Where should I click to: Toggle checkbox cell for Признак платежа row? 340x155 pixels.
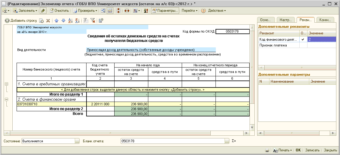click(x=303, y=45)
